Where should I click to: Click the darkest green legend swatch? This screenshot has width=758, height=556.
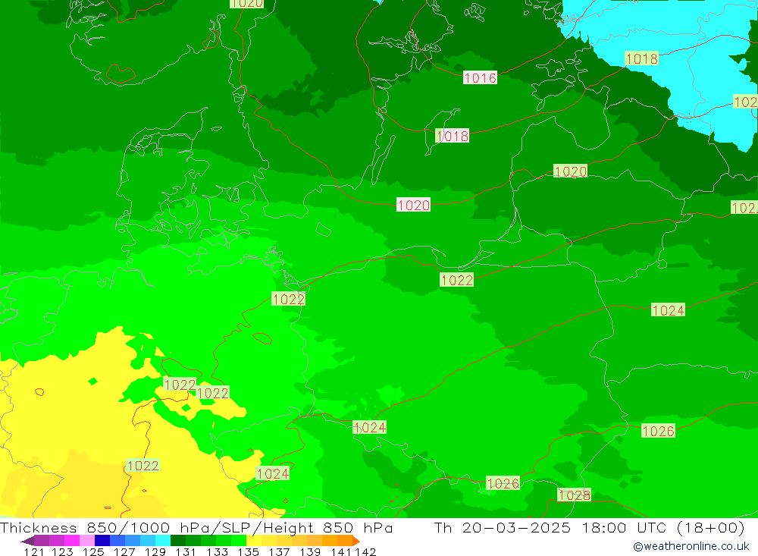tap(178, 541)
